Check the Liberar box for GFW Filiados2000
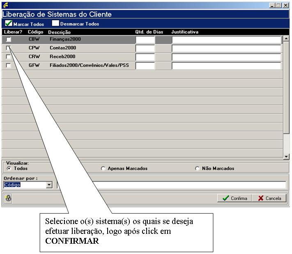This screenshot has width=292, height=254. pos(8,65)
